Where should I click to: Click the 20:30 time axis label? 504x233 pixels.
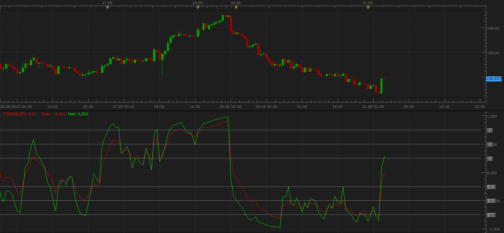pyautogui.click(x=88, y=107)
